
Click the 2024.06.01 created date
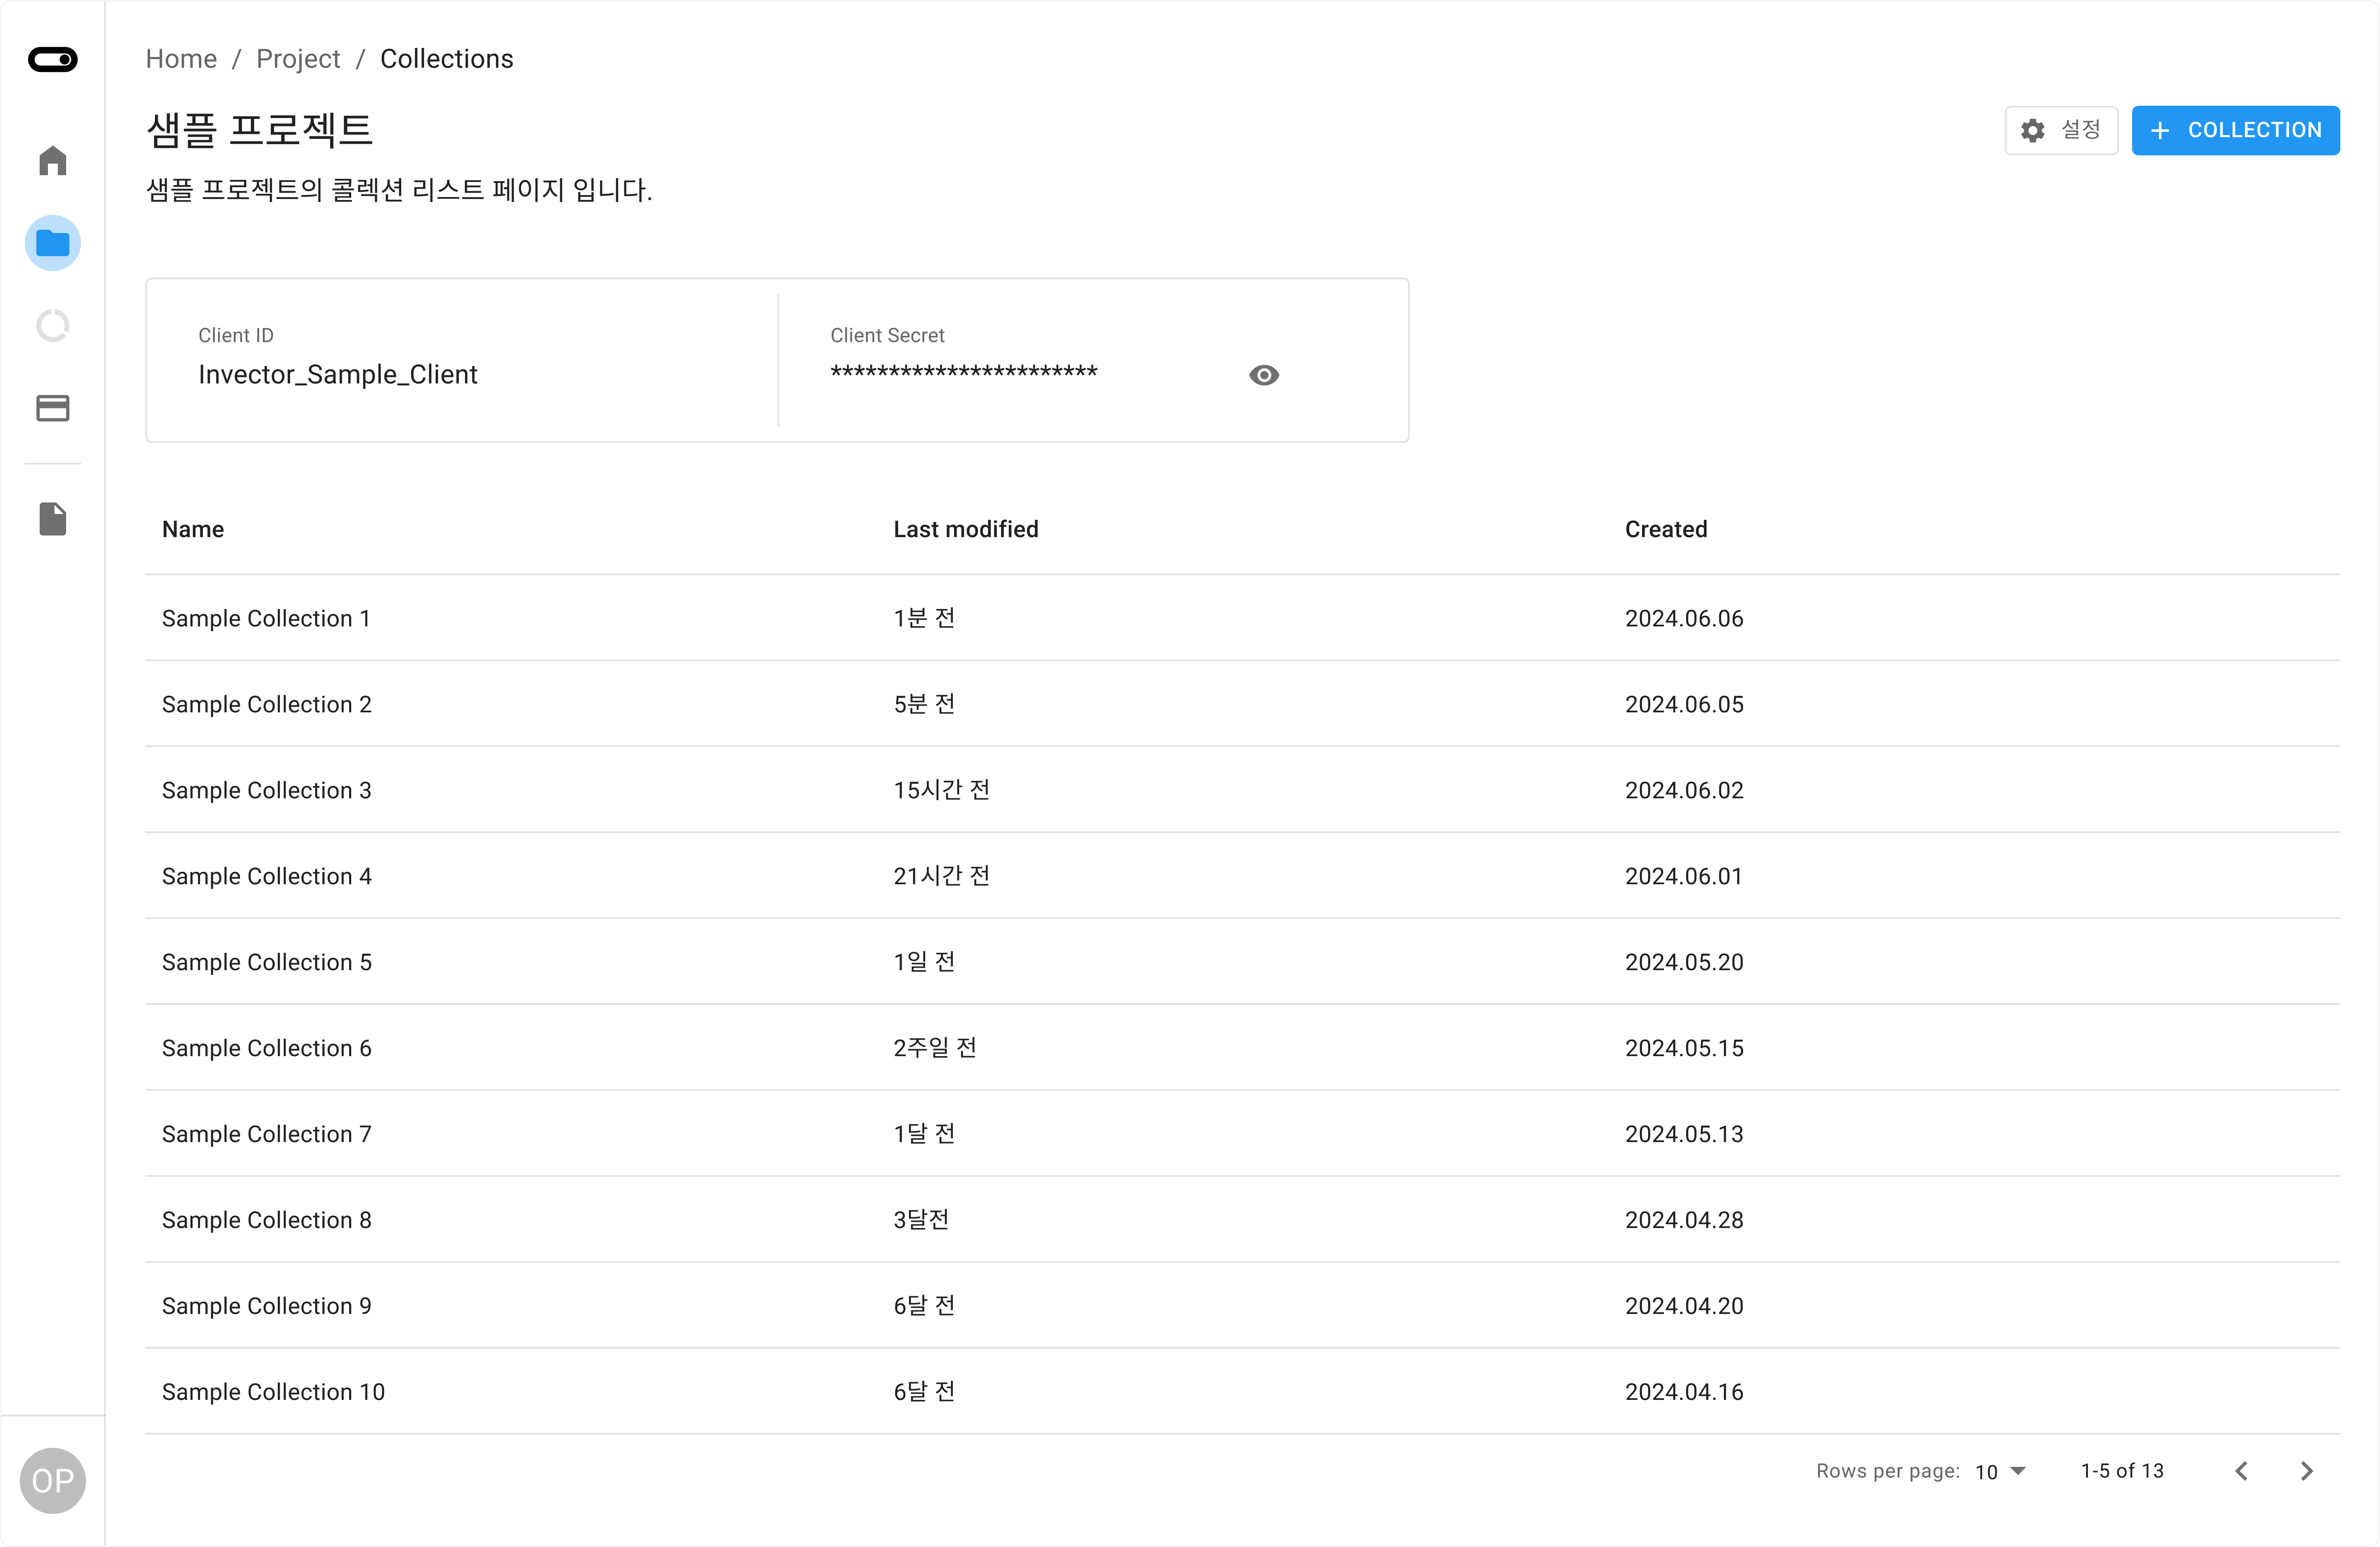(1684, 876)
